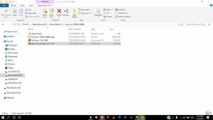The width and height of the screenshot is (213, 120).
Task: Sort by the Type column header
Action: [100, 29]
